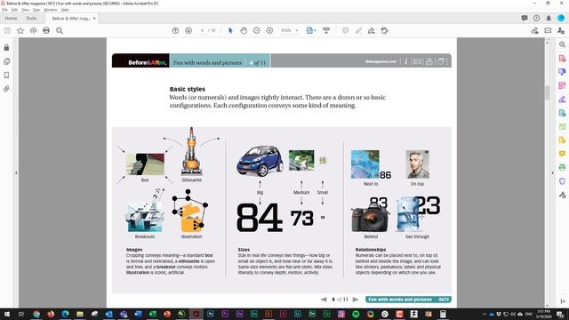569x320 pixels.
Task: Go to previous page with left triangle
Action: (324, 300)
